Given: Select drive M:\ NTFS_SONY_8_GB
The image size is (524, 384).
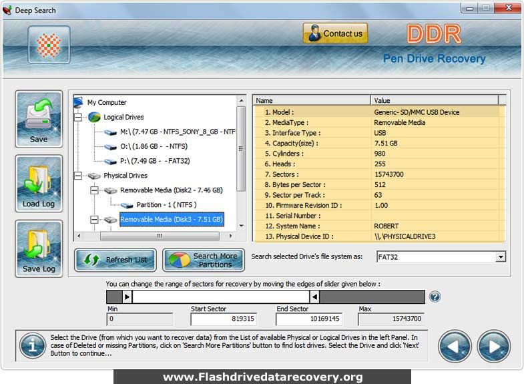Looking at the screenshot, I should 178,132.
